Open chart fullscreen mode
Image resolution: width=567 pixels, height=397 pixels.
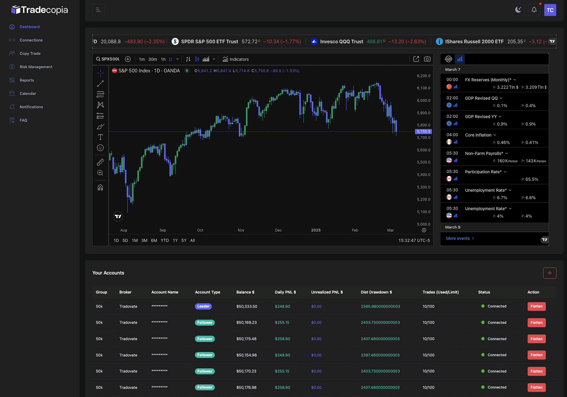coord(416,59)
